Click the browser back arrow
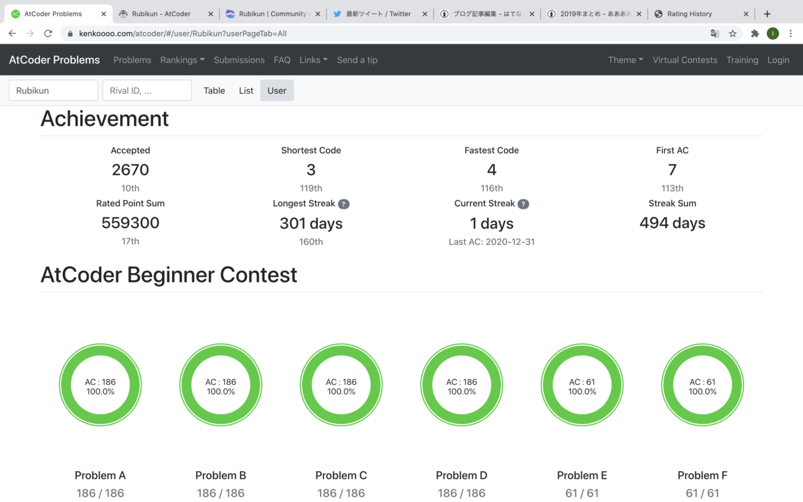Image resolution: width=803 pixels, height=502 pixels. (12, 33)
